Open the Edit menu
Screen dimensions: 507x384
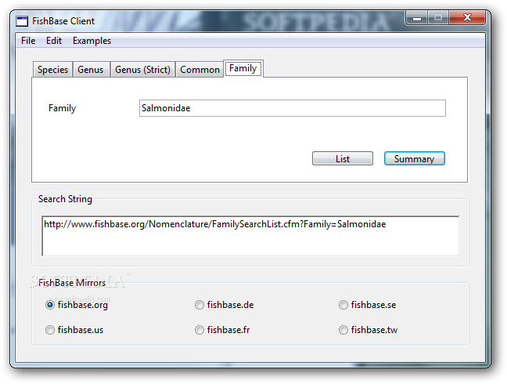click(x=54, y=41)
